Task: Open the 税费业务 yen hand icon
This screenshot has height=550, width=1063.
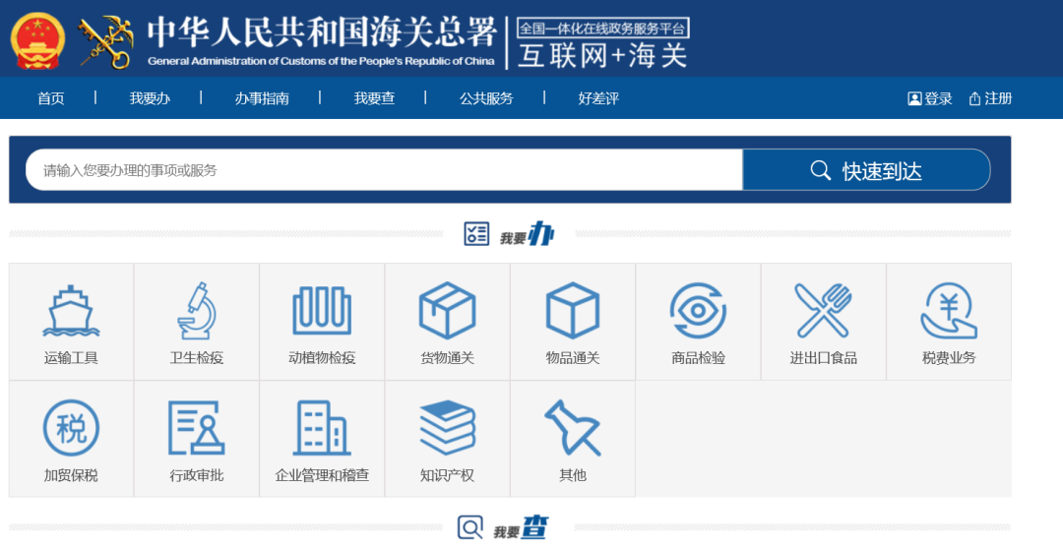Action: tap(949, 311)
